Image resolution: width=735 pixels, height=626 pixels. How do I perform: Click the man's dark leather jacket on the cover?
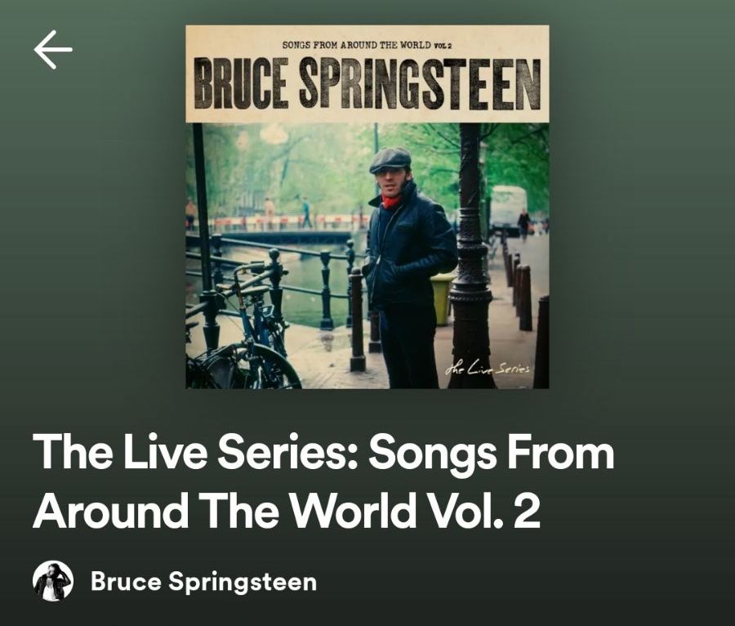(410, 248)
